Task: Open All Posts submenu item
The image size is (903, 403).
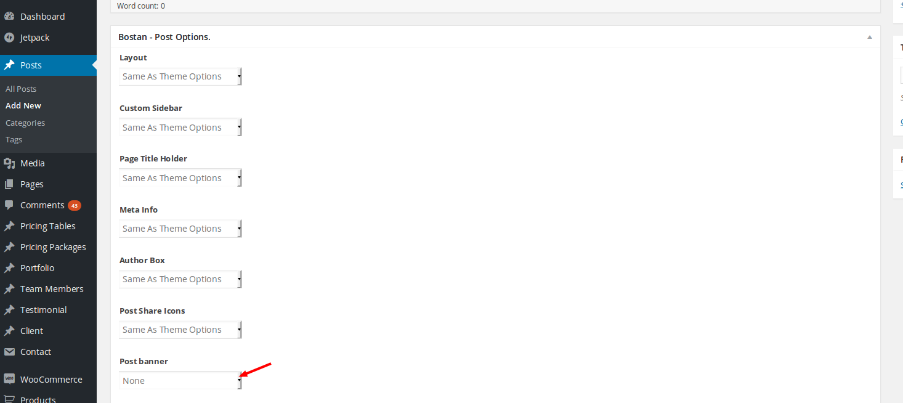Action: point(21,89)
